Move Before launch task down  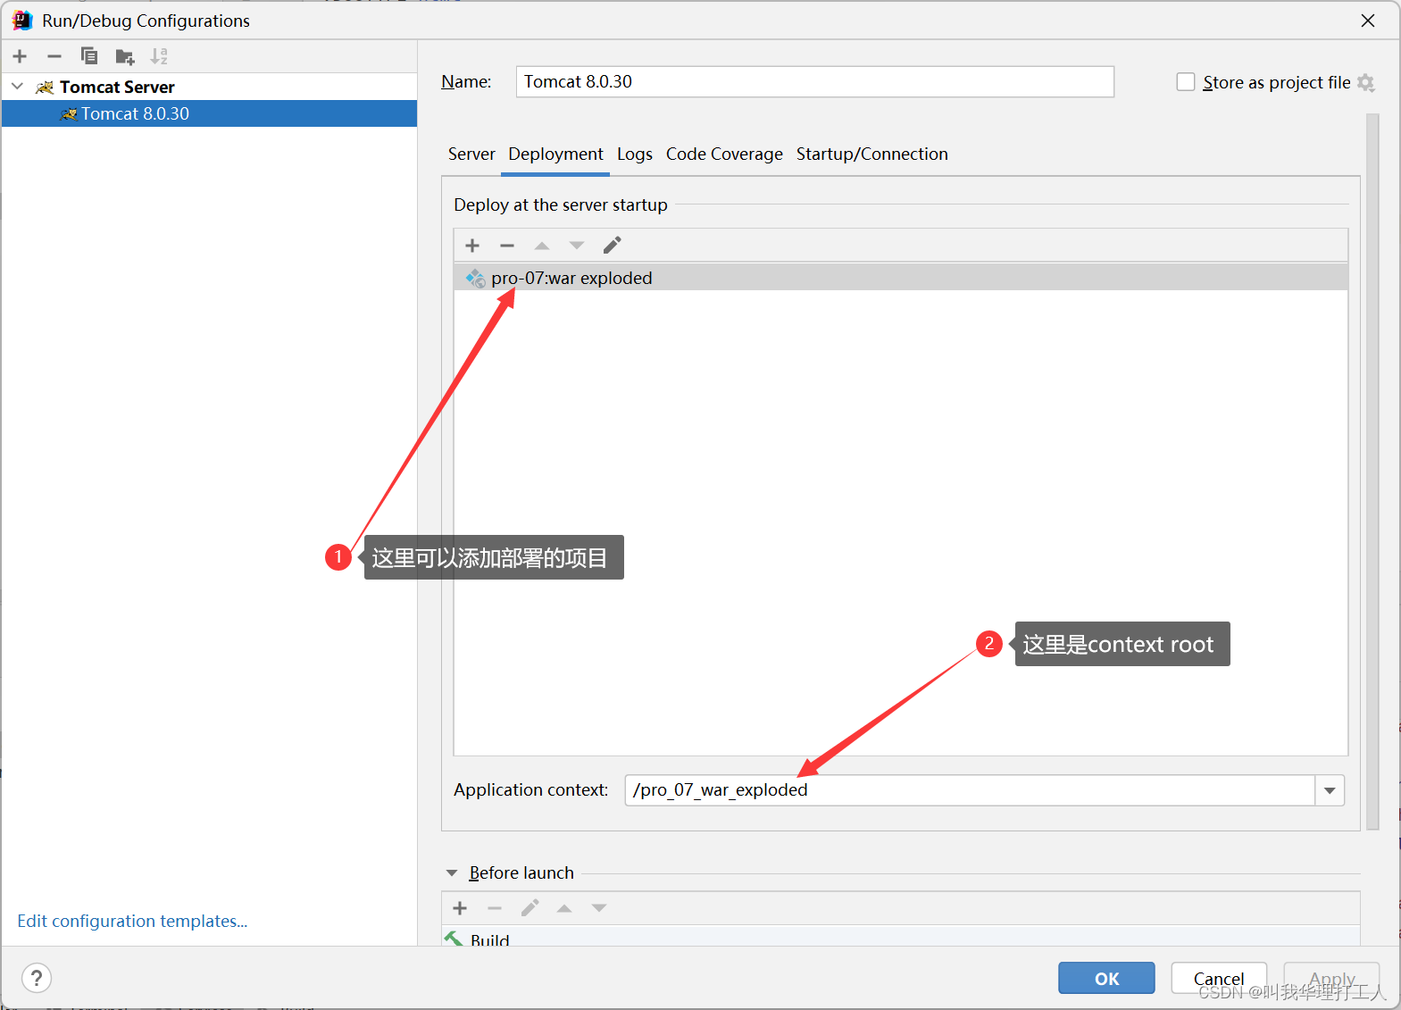point(599,908)
